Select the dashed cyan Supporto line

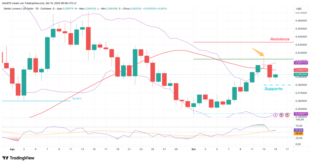[x=277, y=85]
